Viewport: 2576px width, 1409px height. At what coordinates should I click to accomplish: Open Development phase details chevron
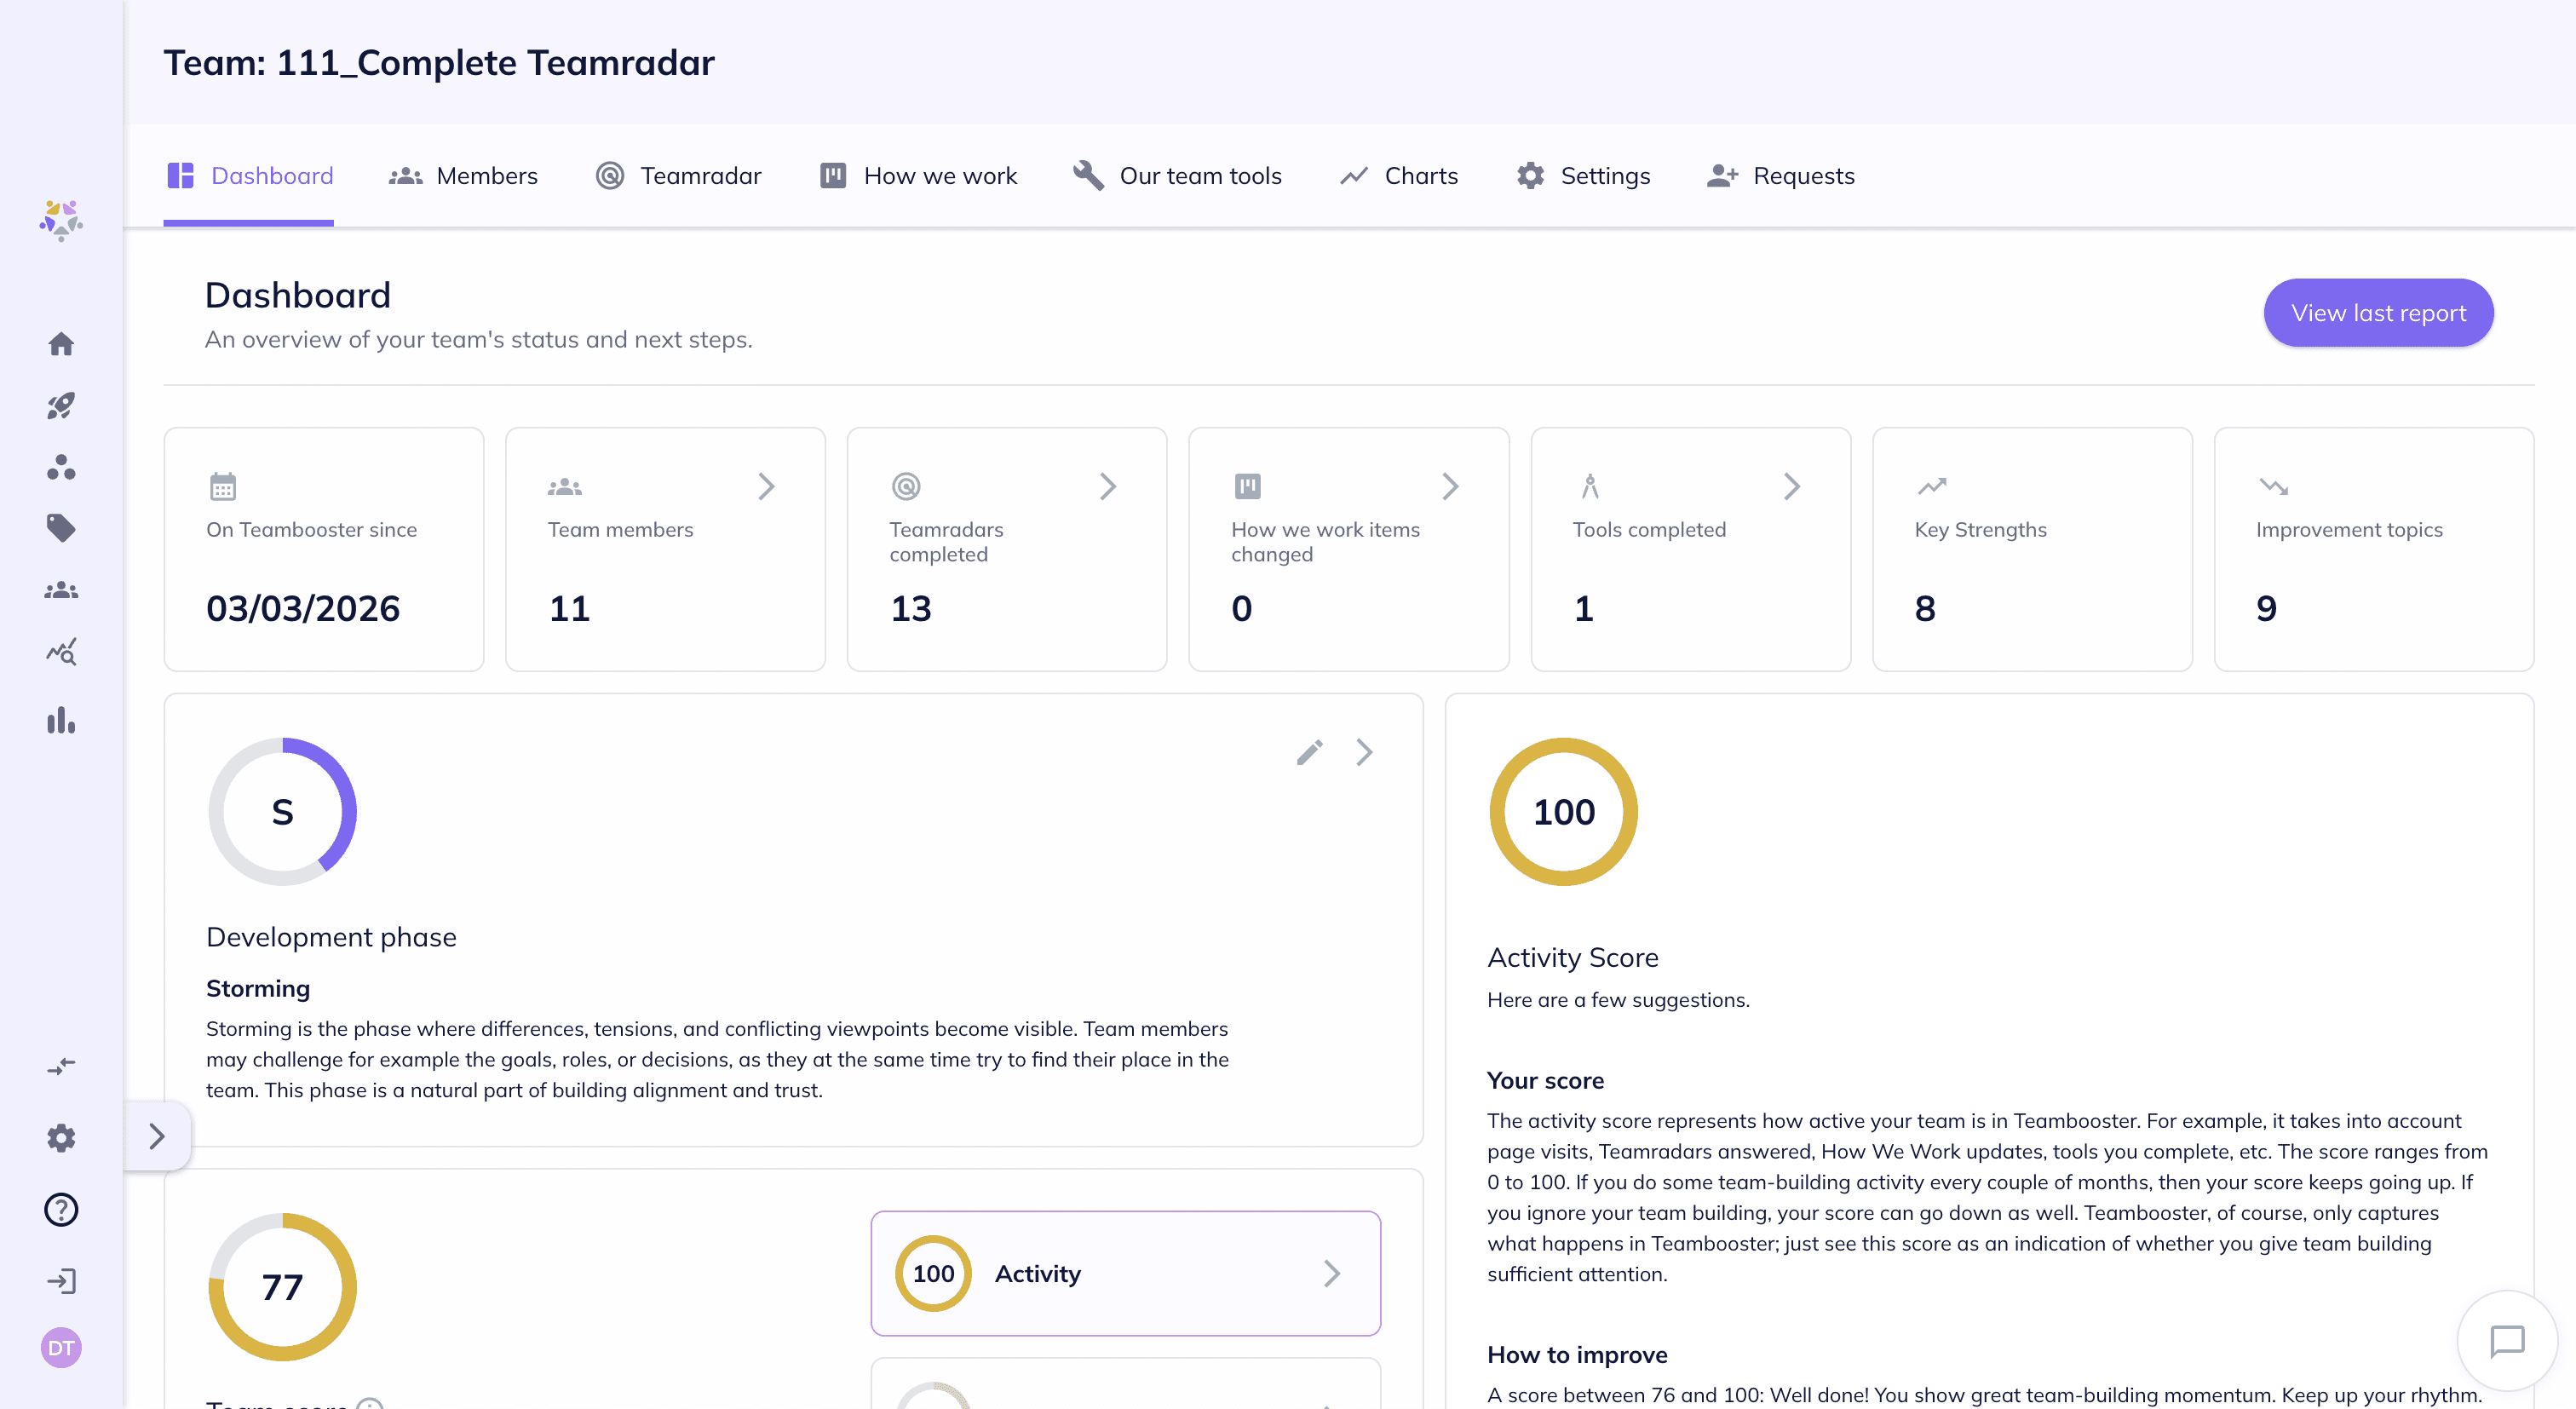[x=1364, y=752]
